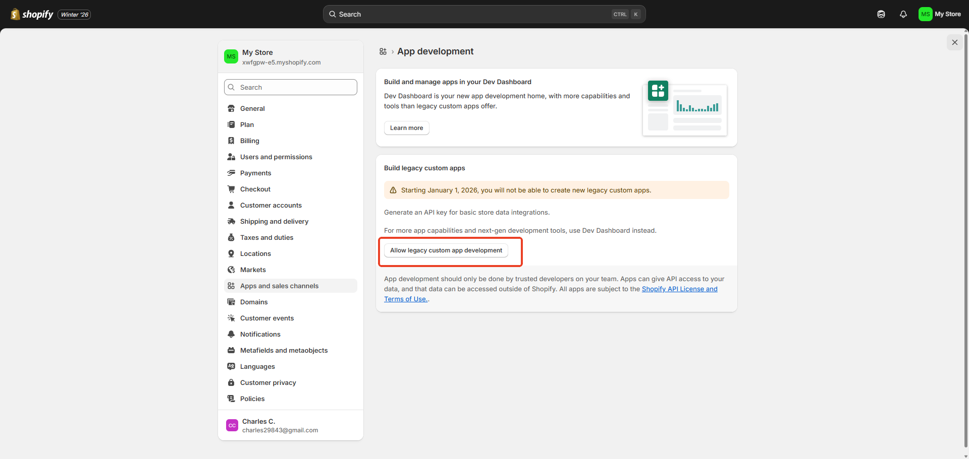Click the Customer privacy lock icon
The height and width of the screenshot is (459, 969).
(x=231, y=382)
